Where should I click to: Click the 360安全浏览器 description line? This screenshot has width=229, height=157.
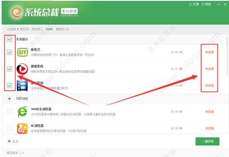(73, 114)
